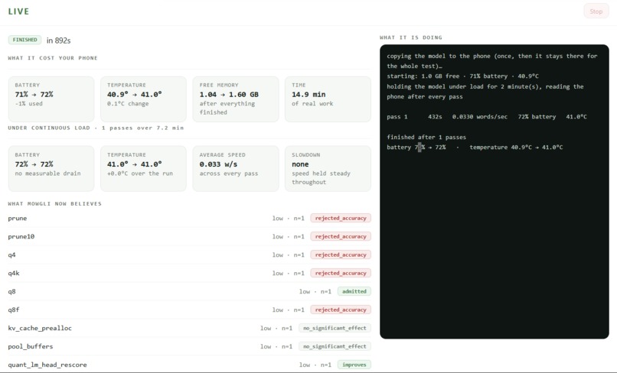Viewport: 617px width, 373px height.
Task: Click rejected_accuracy badge on q4k row
Action: click(x=341, y=273)
